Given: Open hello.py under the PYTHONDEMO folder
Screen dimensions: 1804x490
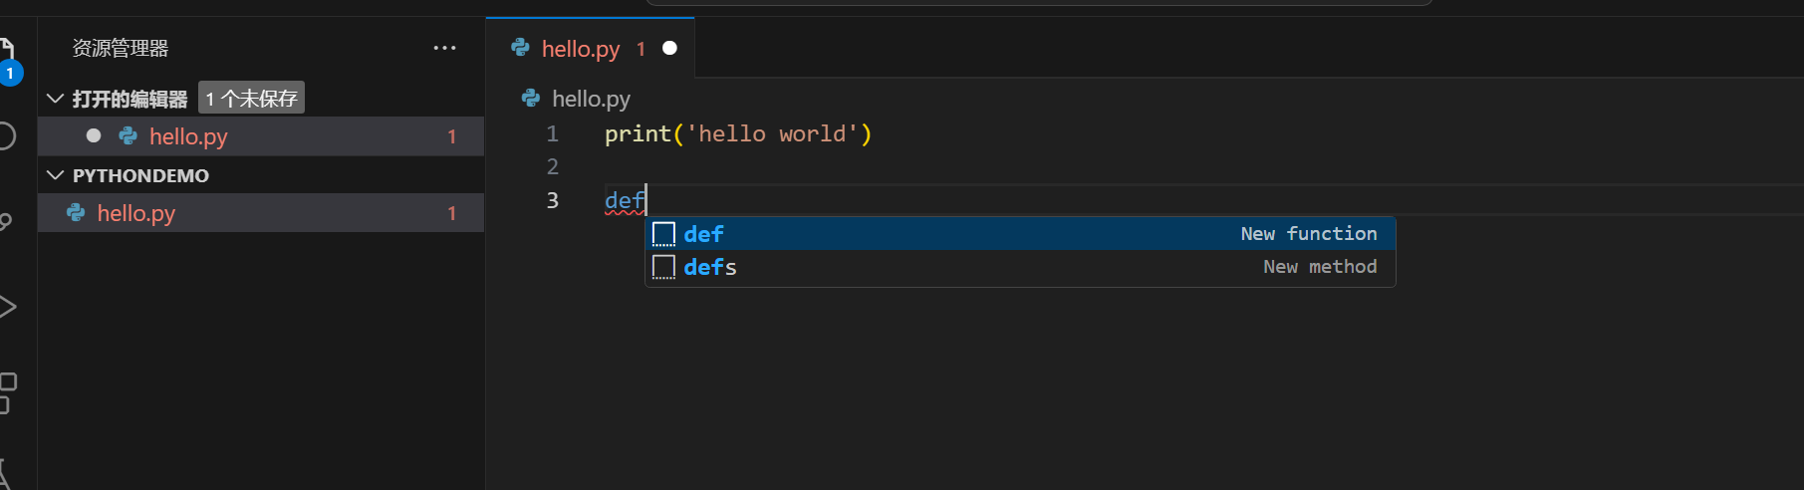Looking at the screenshot, I should pos(261,213).
